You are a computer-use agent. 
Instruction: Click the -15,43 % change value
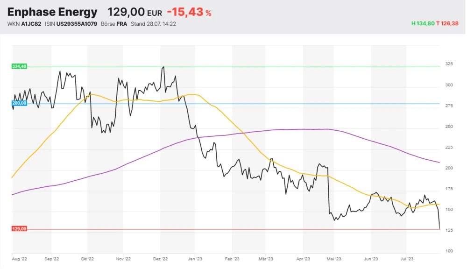click(x=189, y=13)
